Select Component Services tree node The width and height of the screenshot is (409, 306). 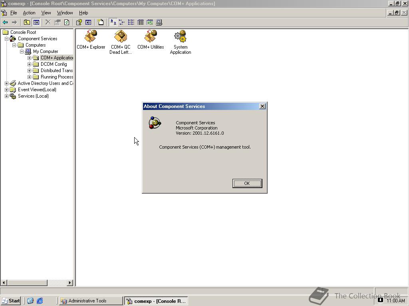pos(37,39)
